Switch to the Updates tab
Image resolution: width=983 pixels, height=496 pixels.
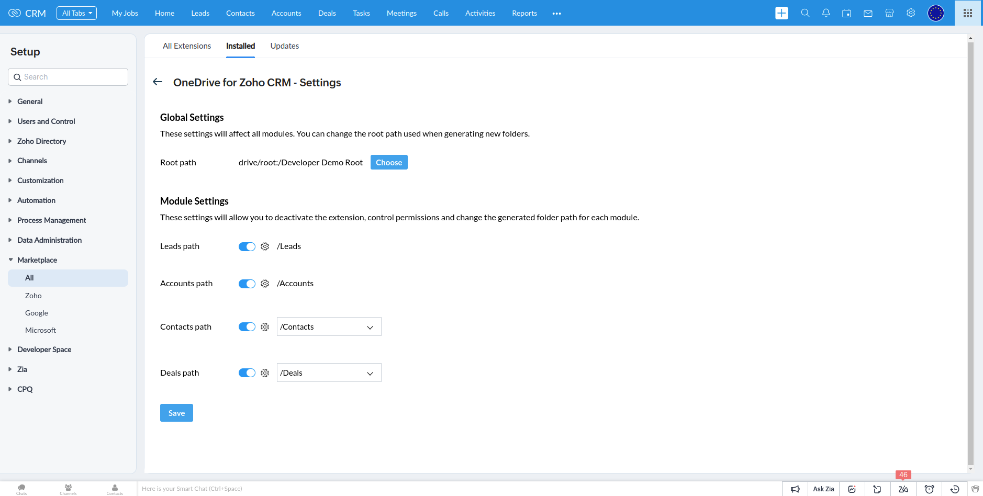285,46
